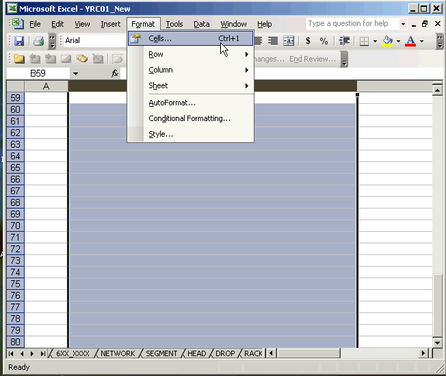Image resolution: width=446 pixels, height=376 pixels.
Task: Click the Save floppy disk icon
Action: coord(19,41)
